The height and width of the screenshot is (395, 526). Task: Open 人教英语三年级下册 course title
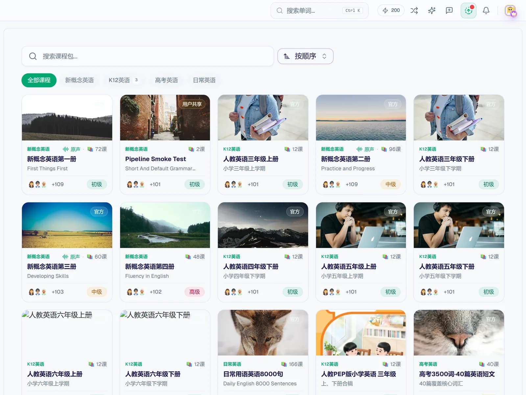447,159
